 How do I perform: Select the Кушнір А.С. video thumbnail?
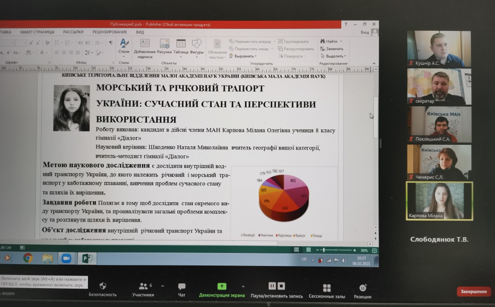coord(439,49)
